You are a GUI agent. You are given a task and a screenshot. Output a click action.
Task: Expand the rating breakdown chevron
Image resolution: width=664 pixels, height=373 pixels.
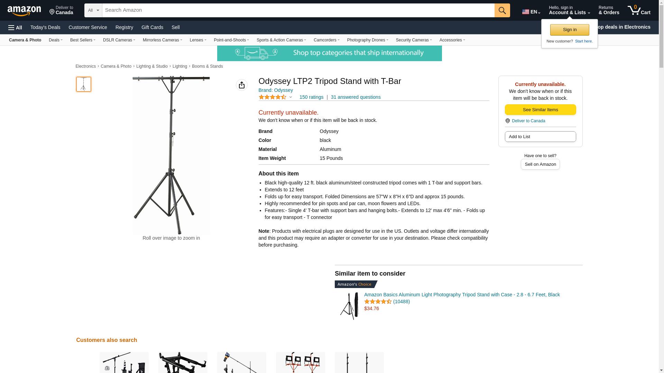[x=291, y=97]
